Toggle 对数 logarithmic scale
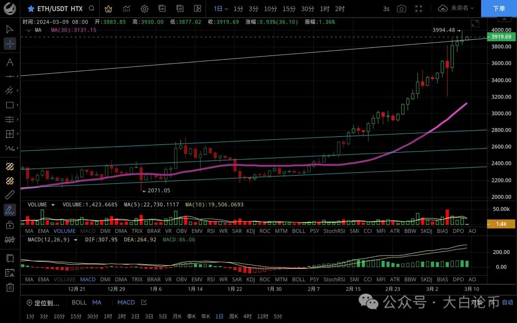The width and height of the screenshot is (517, 323). [476, 302]
